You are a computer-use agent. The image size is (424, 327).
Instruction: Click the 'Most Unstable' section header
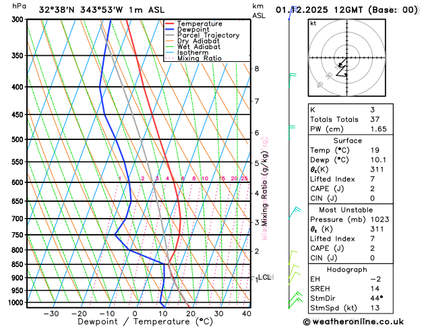tap(346, 210)
